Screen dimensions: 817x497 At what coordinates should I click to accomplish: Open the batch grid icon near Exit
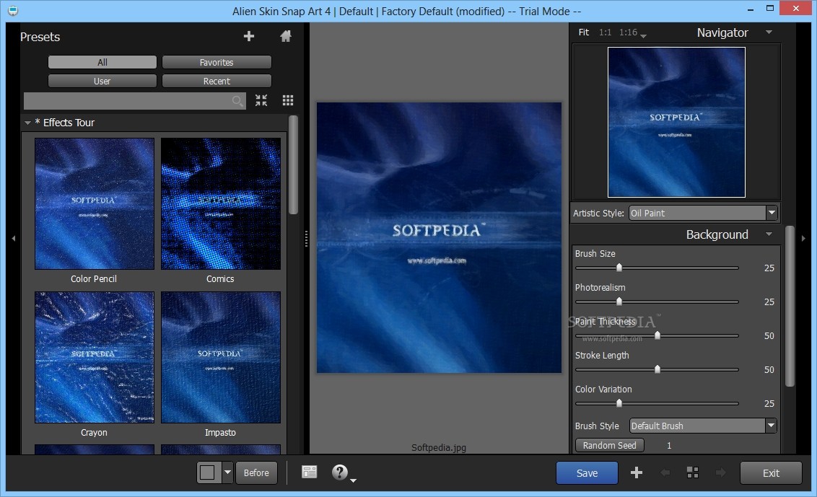692,472
